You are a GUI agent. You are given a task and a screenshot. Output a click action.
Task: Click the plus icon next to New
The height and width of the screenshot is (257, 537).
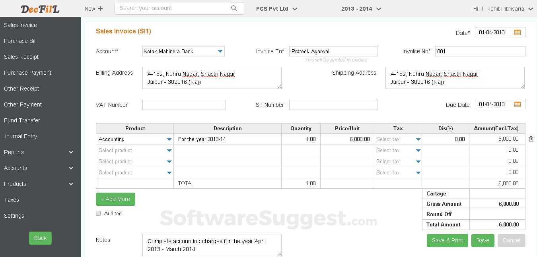click(x=100, y=9)
